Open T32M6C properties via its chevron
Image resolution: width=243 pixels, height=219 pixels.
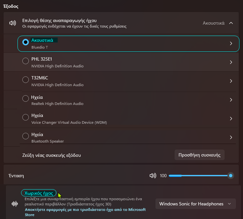231,81
